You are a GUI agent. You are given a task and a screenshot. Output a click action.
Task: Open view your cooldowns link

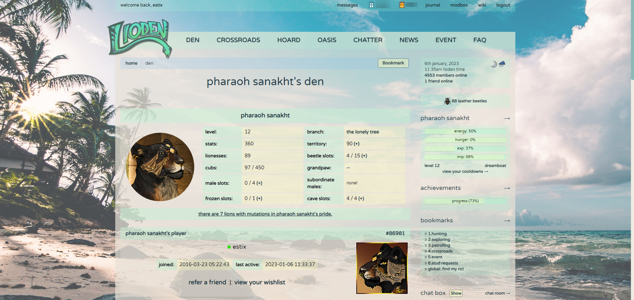click(465, 171)
